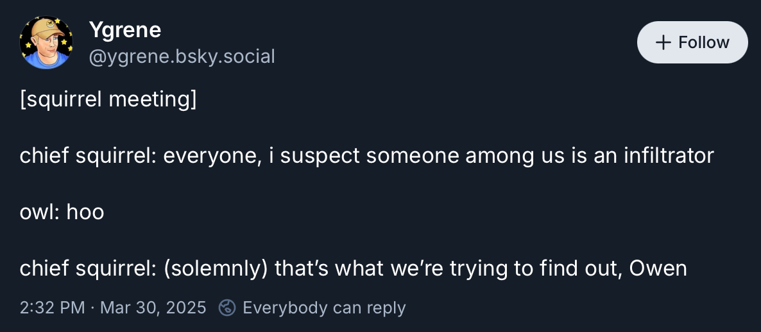Click the @ygrene.bsky.social handle
This screenshot has width=761, height=332.
tap(182, 57)
